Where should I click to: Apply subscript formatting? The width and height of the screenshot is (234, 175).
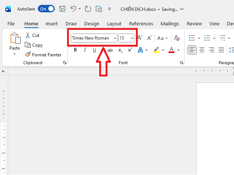click(120, 50)
